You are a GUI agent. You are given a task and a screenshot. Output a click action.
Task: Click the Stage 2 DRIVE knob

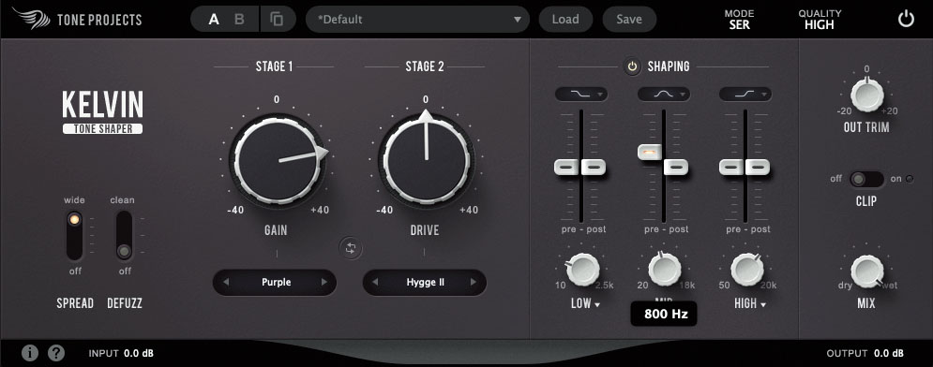(426, 160)
